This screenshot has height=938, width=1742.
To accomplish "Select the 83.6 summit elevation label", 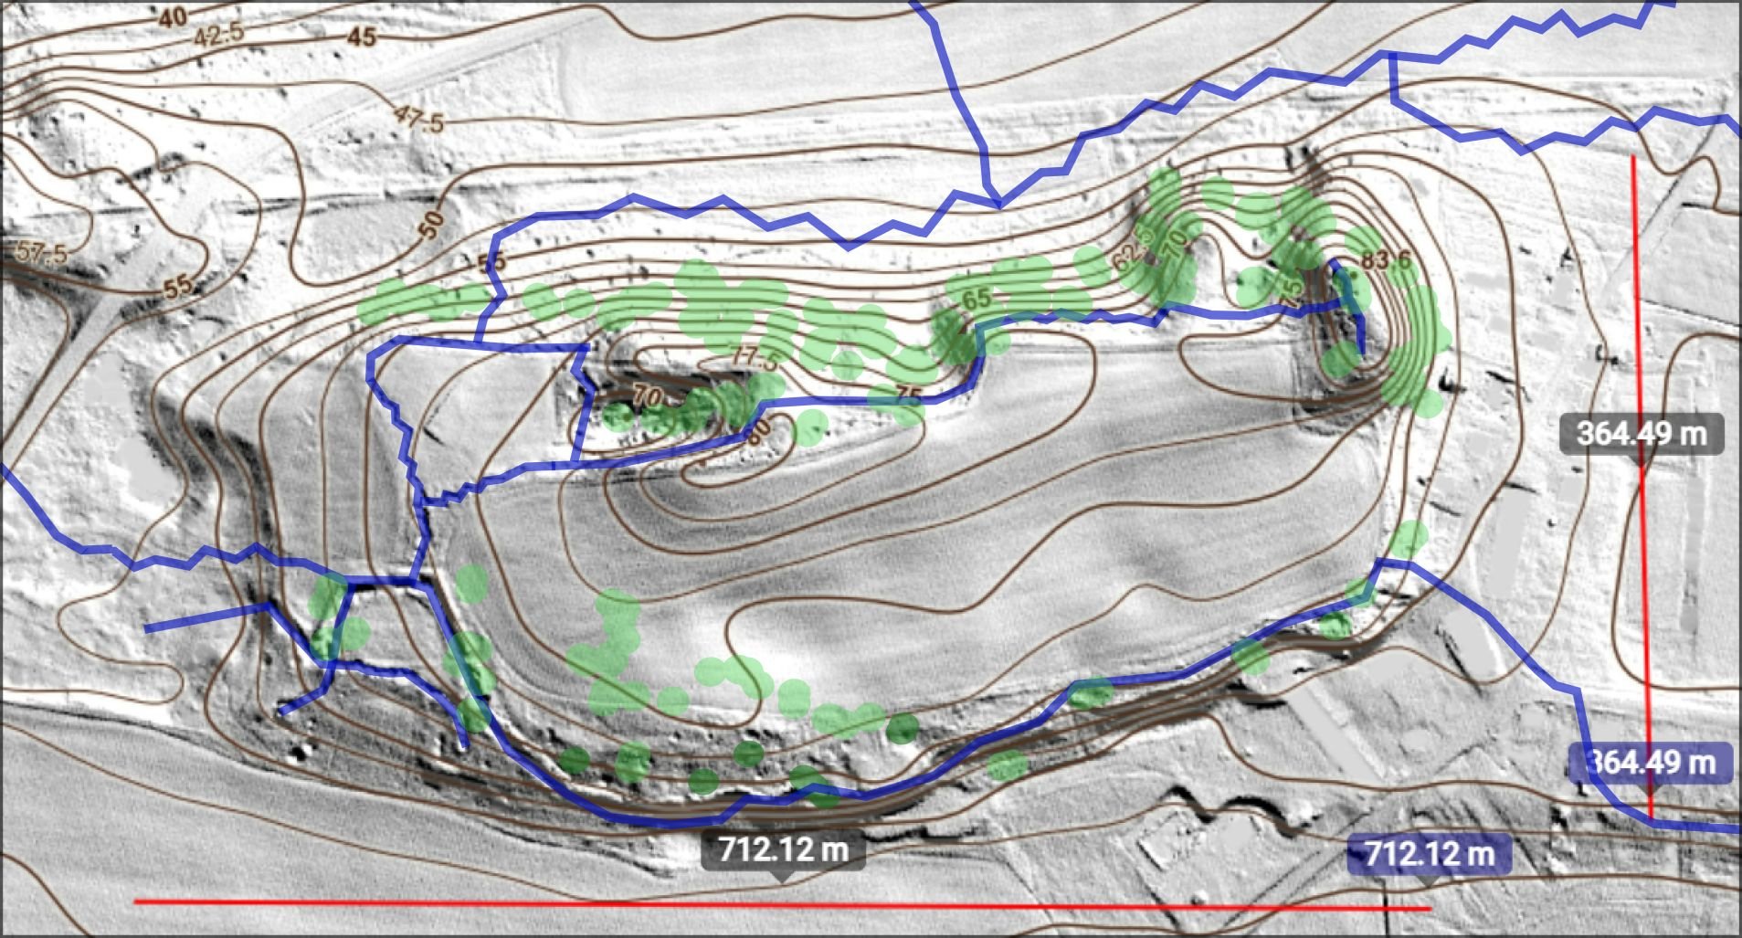I will [x=1386, y=261].
